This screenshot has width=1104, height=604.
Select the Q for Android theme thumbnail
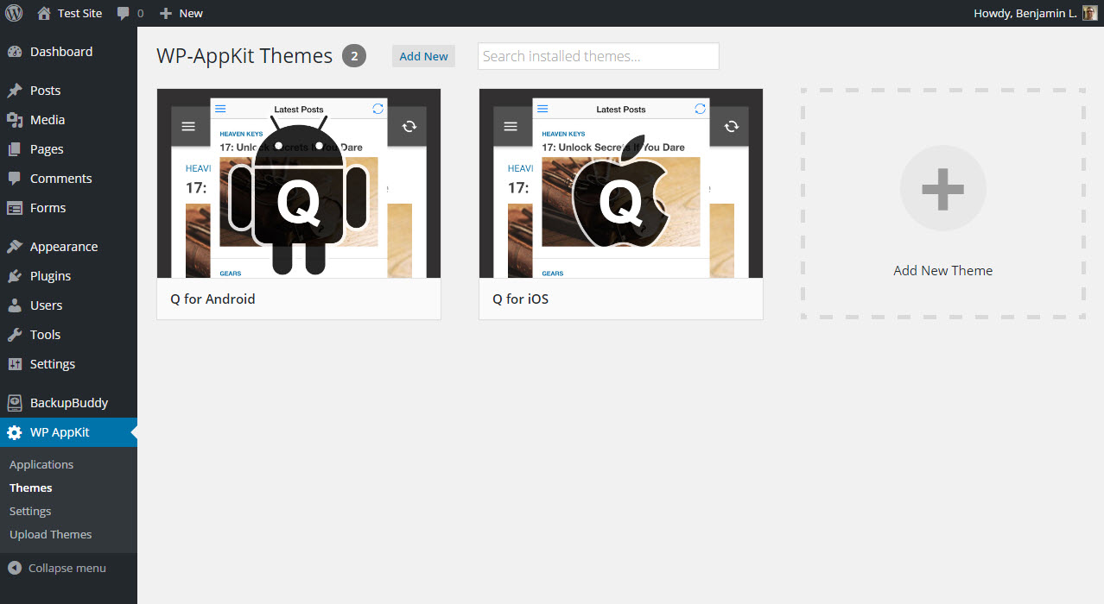coord(298,184)
